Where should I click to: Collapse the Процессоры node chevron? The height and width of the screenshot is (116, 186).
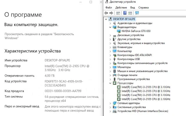(110, 83)
